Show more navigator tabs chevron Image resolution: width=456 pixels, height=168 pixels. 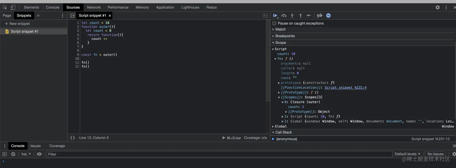pos(38,16)
